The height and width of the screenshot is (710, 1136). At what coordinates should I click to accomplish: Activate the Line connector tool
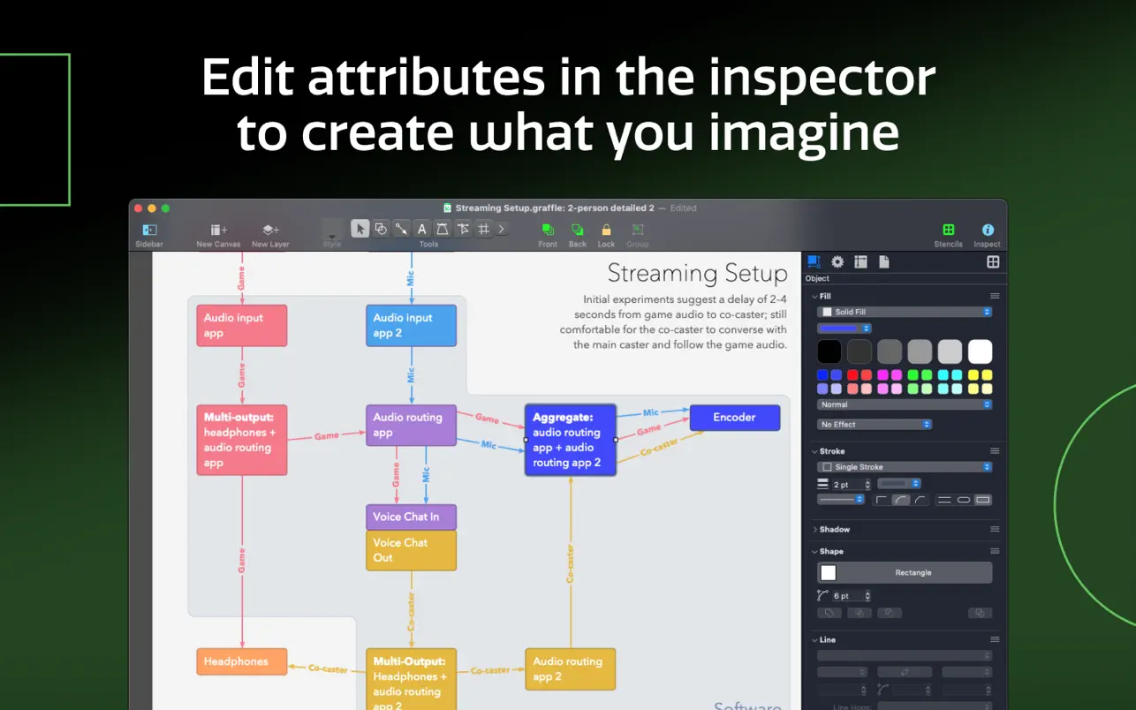[x=401, y=229]
